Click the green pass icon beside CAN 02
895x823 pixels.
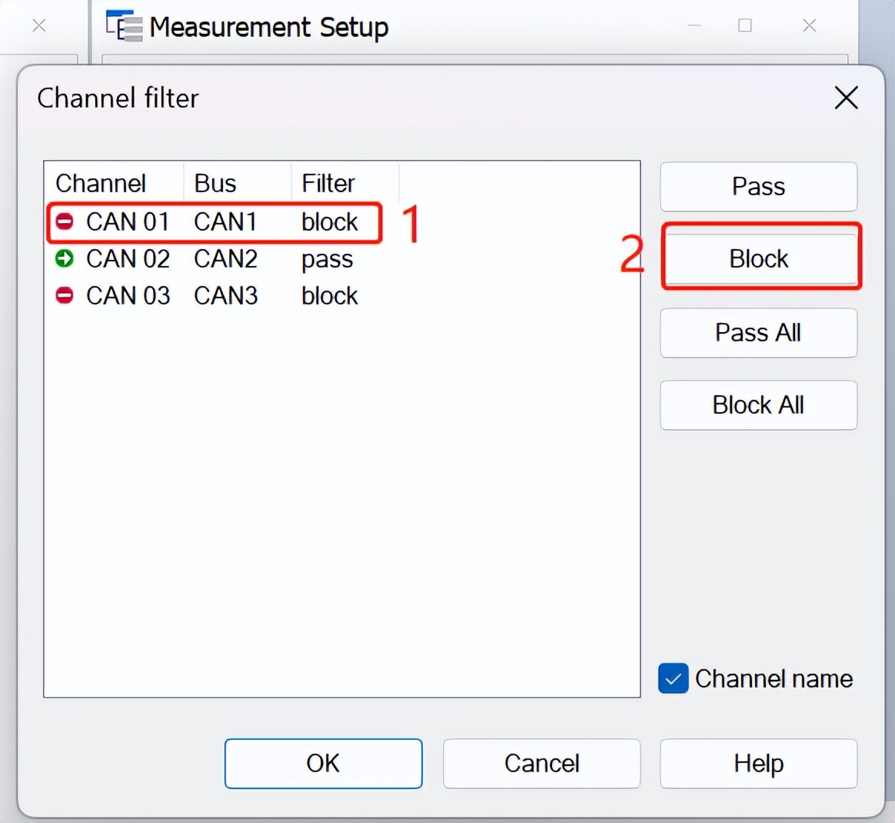pos(65,258)
